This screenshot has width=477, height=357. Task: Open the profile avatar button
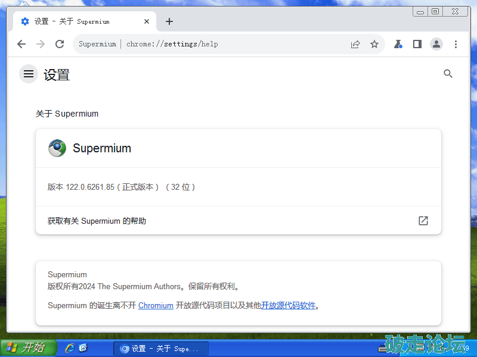[436, 44]
